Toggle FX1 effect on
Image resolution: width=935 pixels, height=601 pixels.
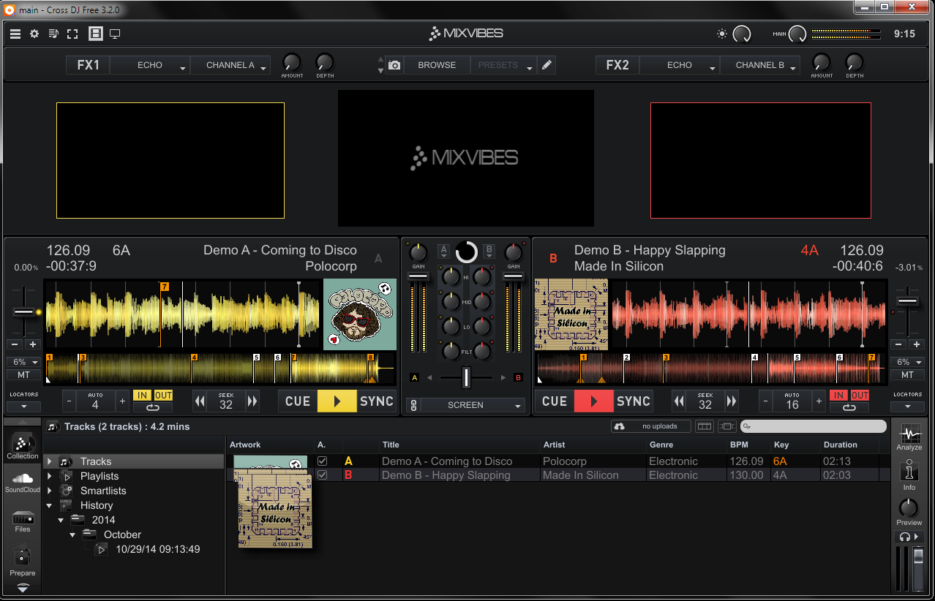89,65
